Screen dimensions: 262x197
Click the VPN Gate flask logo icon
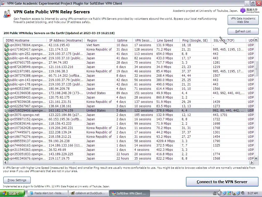(x=7, y=14)
